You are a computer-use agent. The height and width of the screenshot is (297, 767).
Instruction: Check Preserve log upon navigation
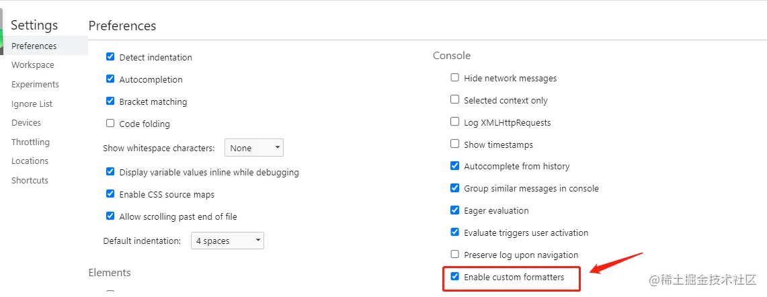455,255
